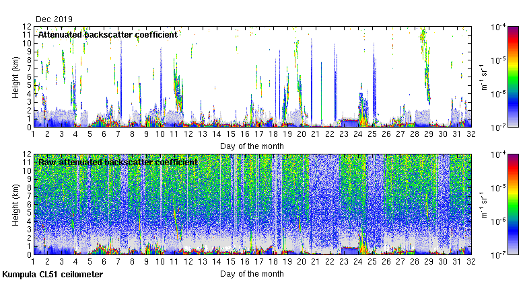Click the day 24 signal column in raw plot
525x282 pixels.
363,241
